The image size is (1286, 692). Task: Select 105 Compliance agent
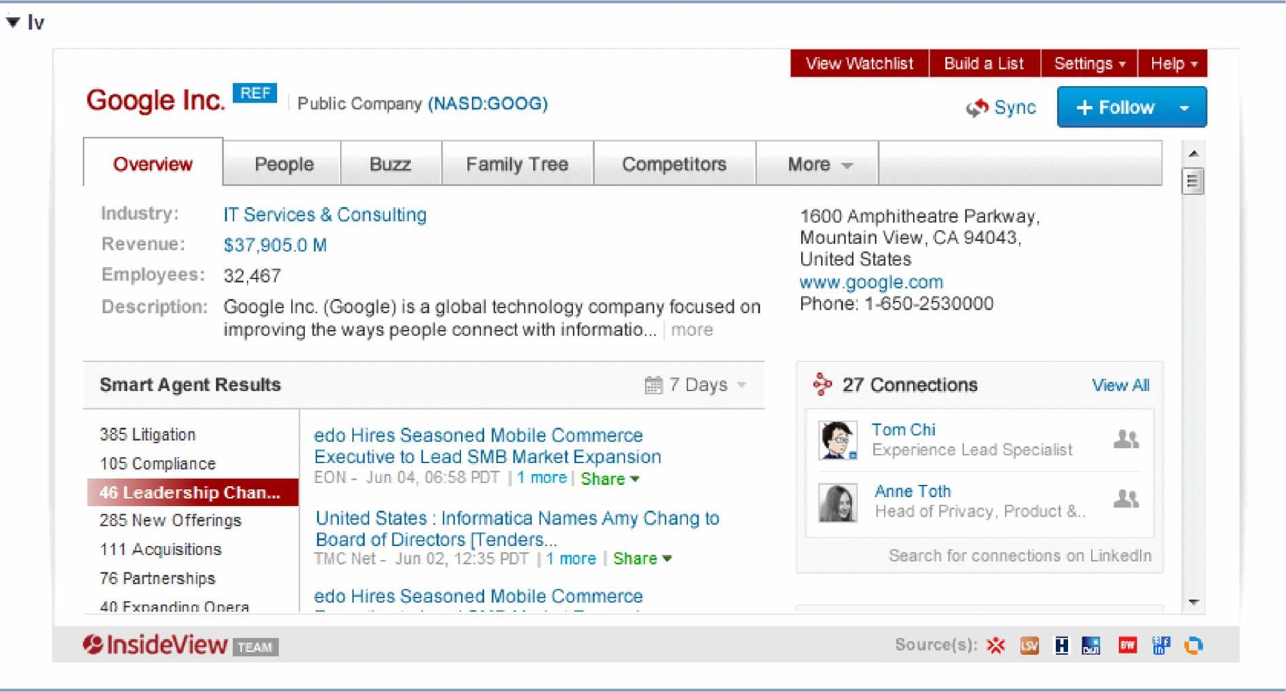pos(158,464)
